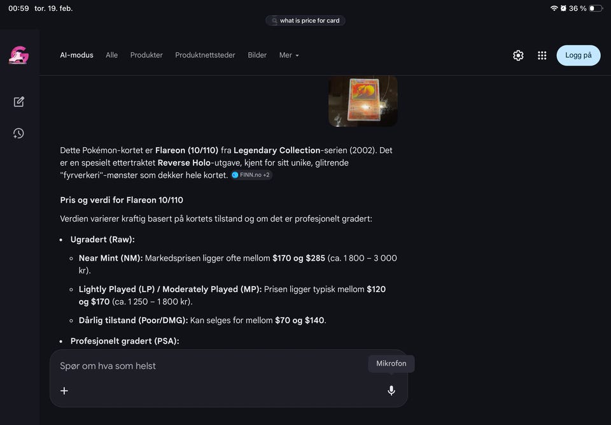Tap the 00:59 clock in status bar
Viewport: 611px width, 425px height.
point(18,8)
